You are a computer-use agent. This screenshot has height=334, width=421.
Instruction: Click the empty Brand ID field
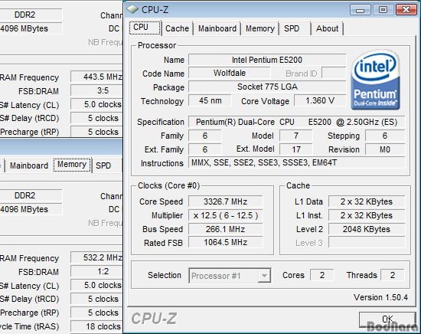pos(334,73)
